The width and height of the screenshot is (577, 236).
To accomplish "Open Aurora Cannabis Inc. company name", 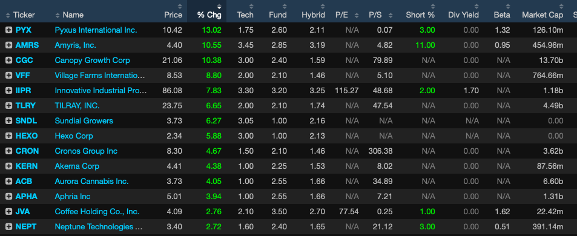I will [91, 181].
